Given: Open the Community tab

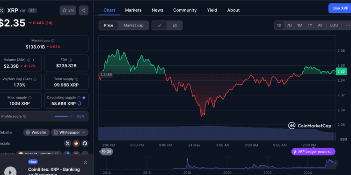Looking at the screenshot, I should (185, 10).
